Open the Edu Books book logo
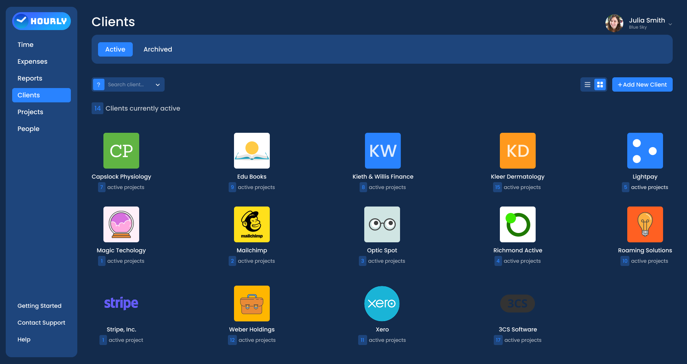 pyautogui.click(x=252, y=151)
